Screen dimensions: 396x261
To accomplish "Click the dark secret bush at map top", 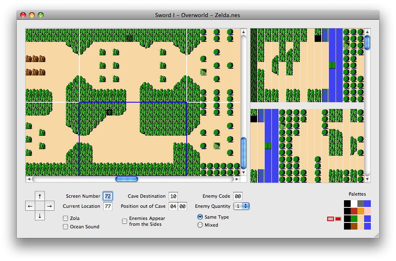I will [129, 38].
